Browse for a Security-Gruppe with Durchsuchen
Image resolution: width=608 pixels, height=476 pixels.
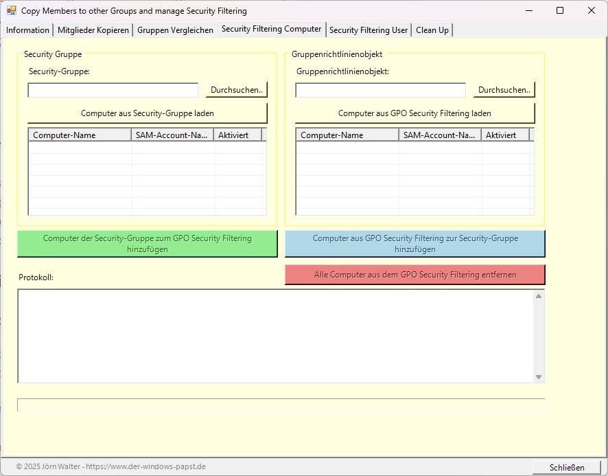[x=236, y=90]
